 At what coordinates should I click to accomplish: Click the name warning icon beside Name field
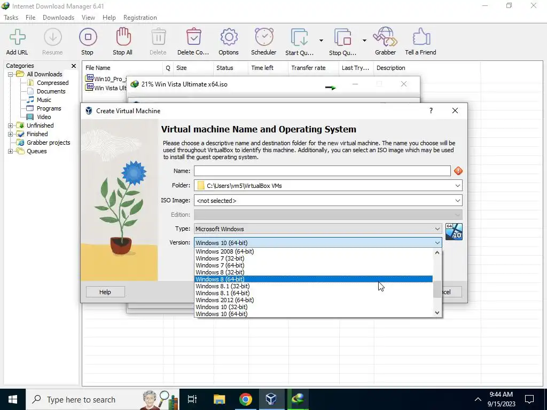[458, 171]
